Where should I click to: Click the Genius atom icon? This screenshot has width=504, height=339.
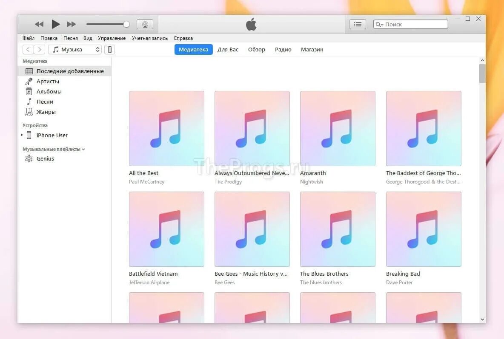pos(29,158)
